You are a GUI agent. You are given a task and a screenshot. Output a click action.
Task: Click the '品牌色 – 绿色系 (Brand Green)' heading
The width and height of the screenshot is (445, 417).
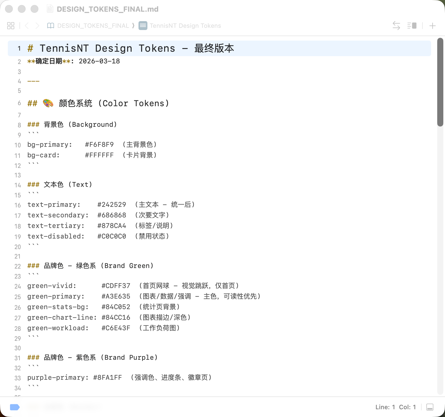(98, 266)
